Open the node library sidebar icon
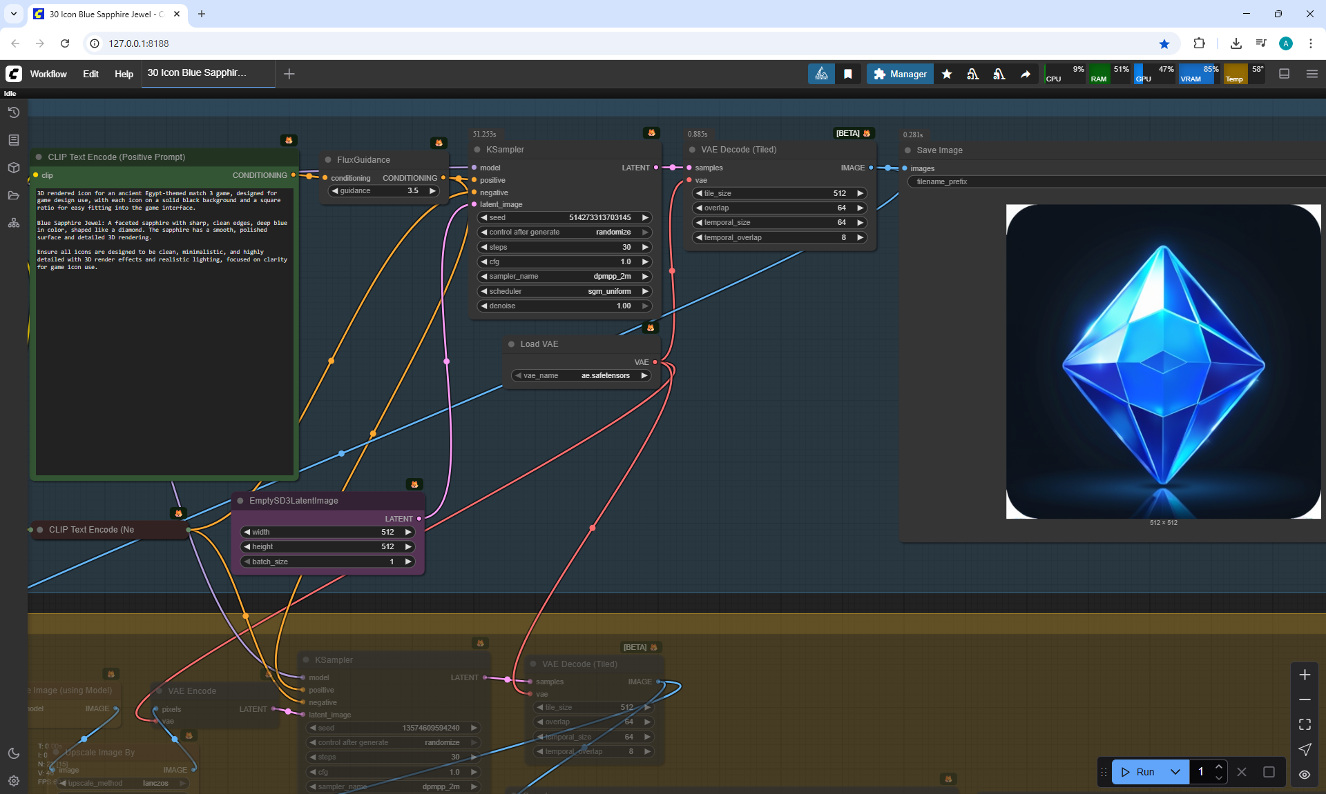Image resolution: width=1326 pixels, height=794 pixels. point(14,140)
